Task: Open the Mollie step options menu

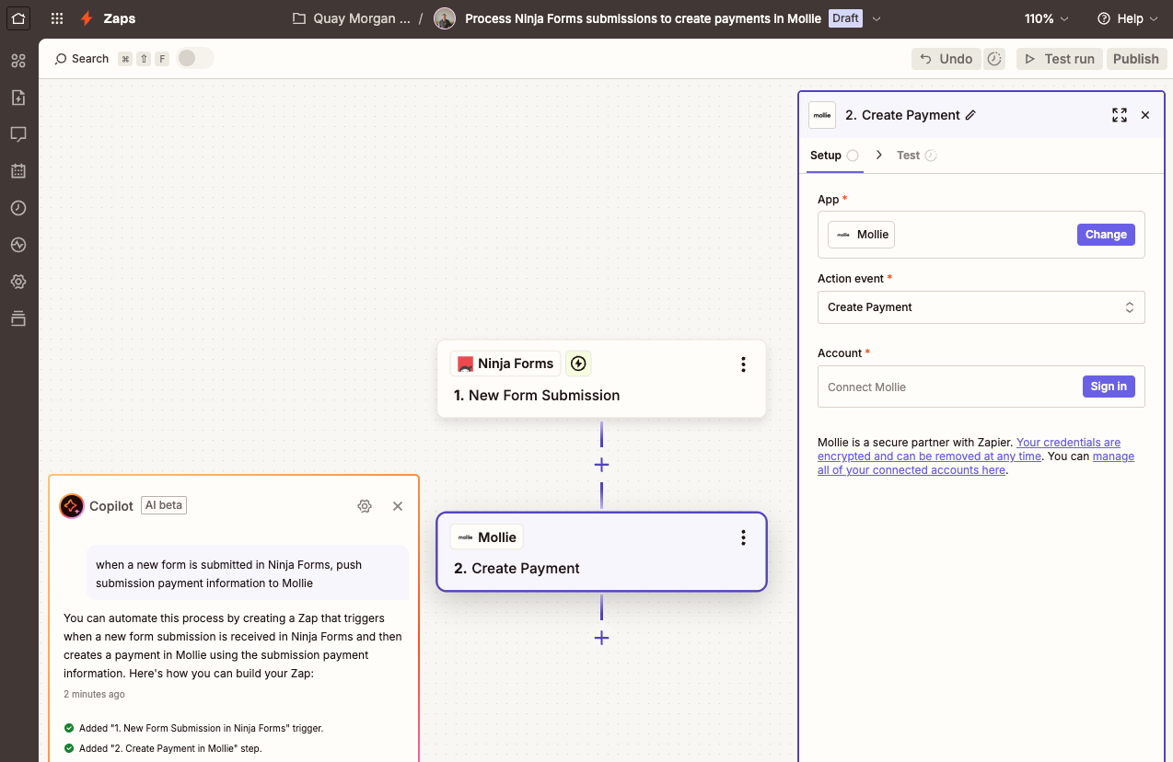Action: click(x=743, y=537)
